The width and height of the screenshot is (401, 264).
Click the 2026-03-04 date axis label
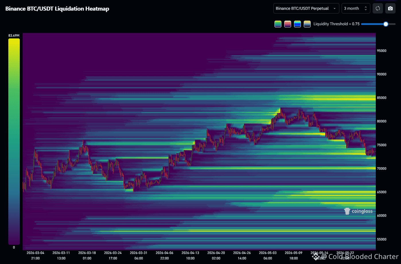[35, 253]
